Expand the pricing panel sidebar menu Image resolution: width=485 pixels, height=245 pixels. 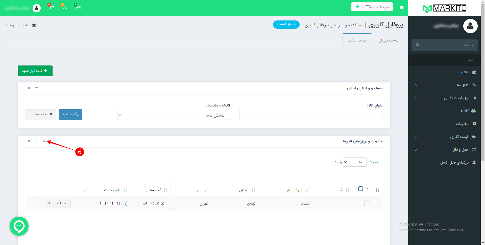tap(444, 98)
